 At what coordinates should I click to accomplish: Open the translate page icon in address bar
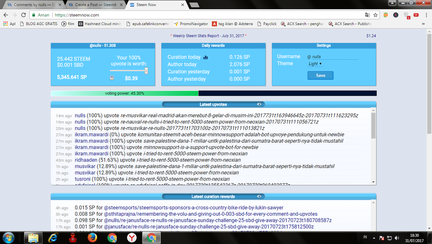pos(368,15)
